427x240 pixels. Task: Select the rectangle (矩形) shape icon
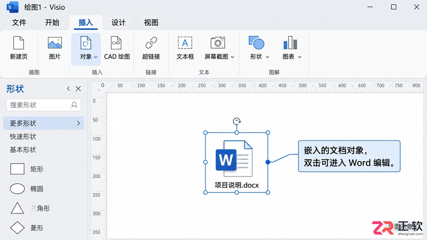(x=17, y=169)
